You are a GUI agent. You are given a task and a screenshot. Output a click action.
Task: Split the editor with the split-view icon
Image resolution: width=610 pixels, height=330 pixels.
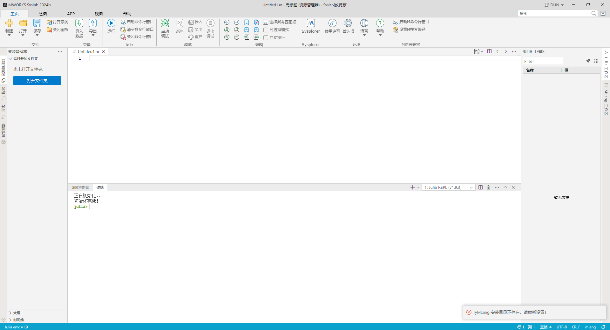click(489, 51)
